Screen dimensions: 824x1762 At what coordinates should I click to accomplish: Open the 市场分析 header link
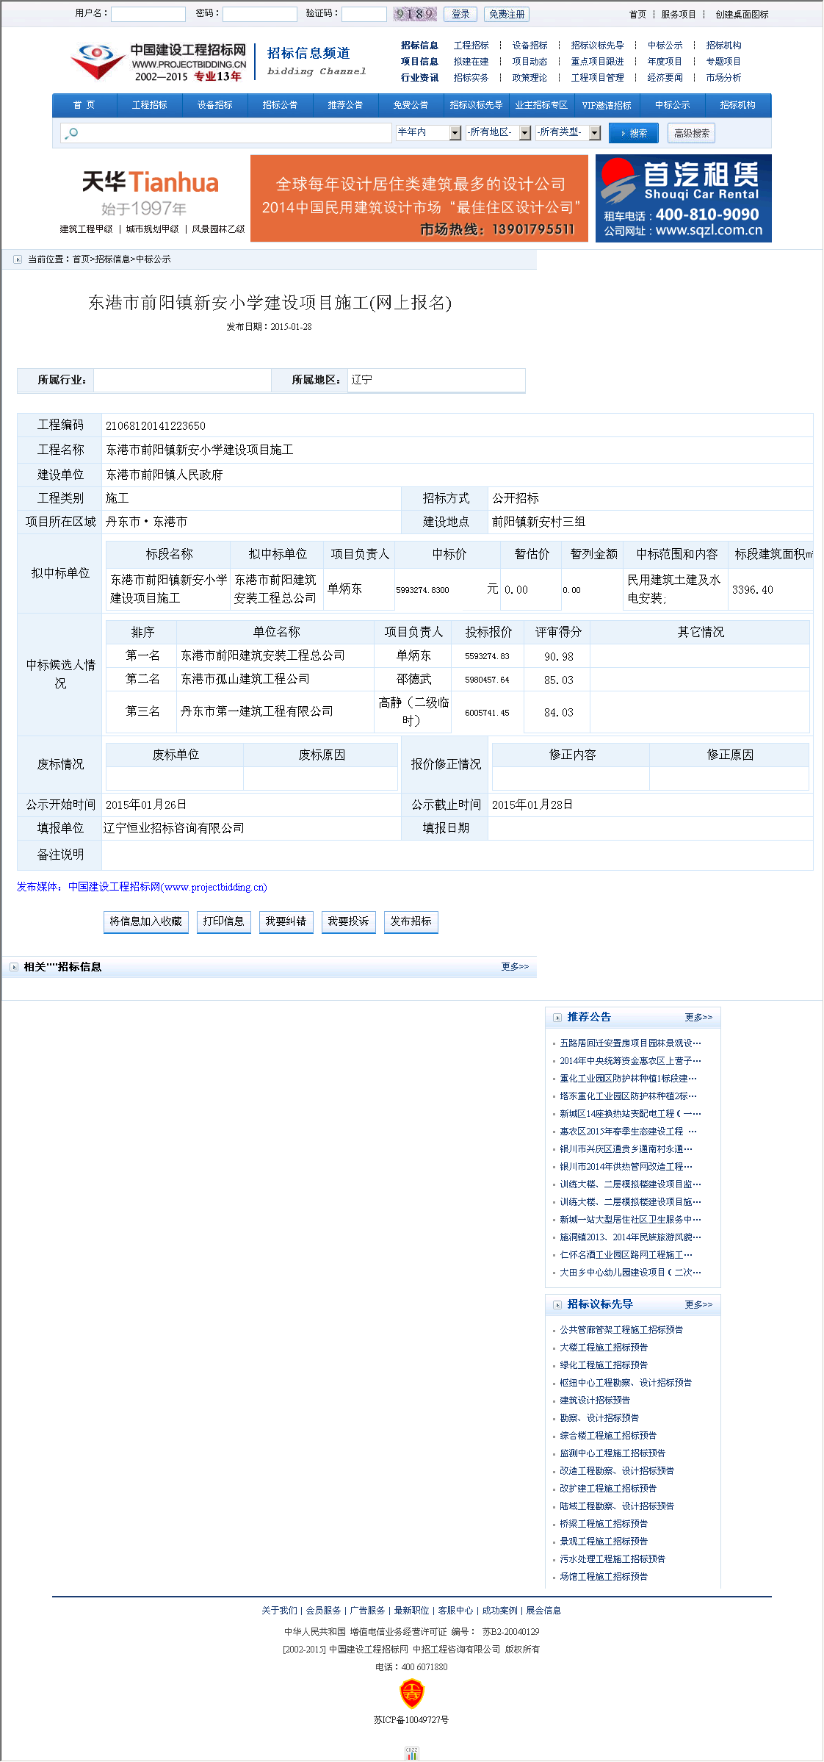724,78
